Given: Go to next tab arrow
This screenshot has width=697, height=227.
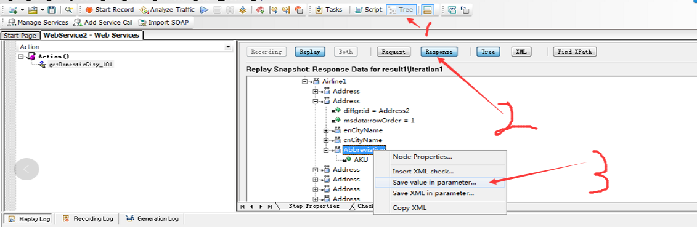Looking at the screenshot, I should coord(261,207).
